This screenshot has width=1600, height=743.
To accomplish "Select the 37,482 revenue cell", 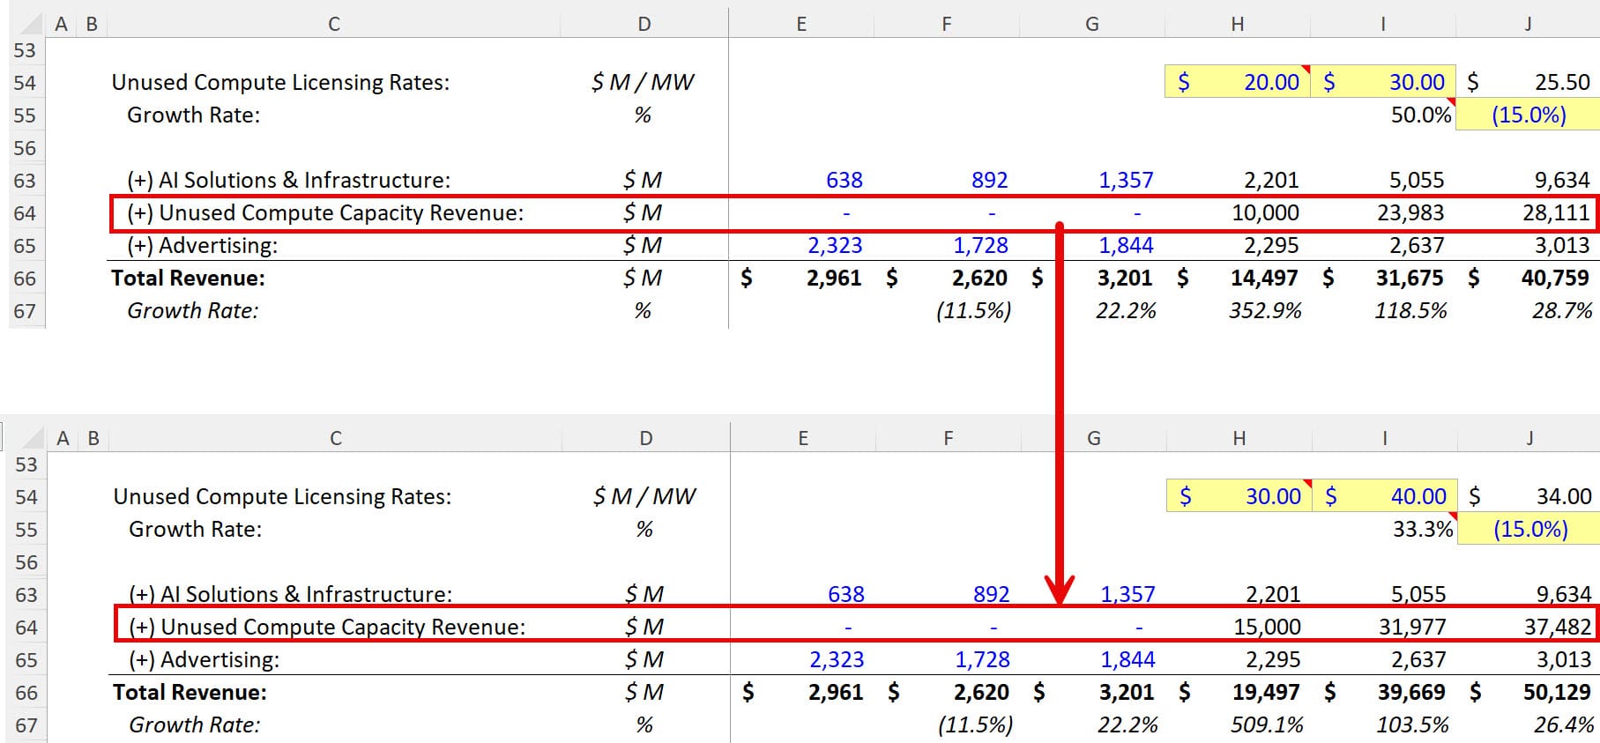I will [x=1528, y=627].
